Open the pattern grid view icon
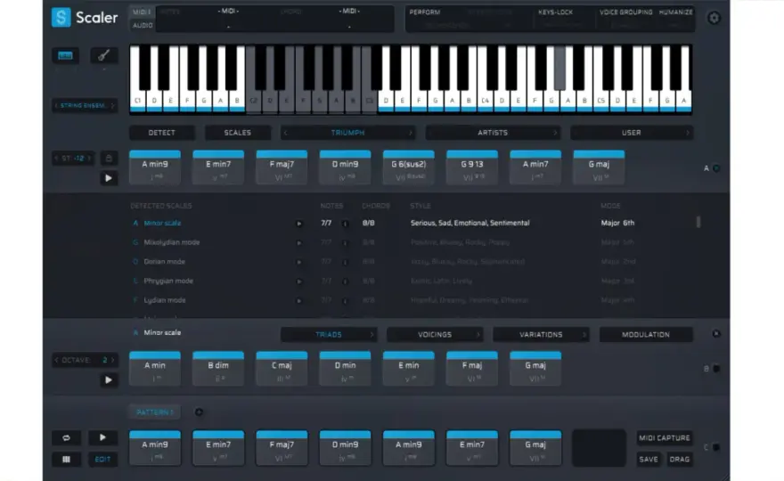The image size is (784, 481). [66, 460]
